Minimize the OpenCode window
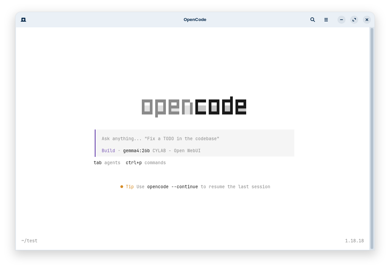 342,20
